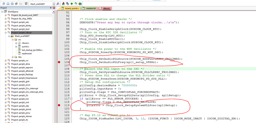Collapse the src folder group
The image size is (256, 123).
point(13,40)
